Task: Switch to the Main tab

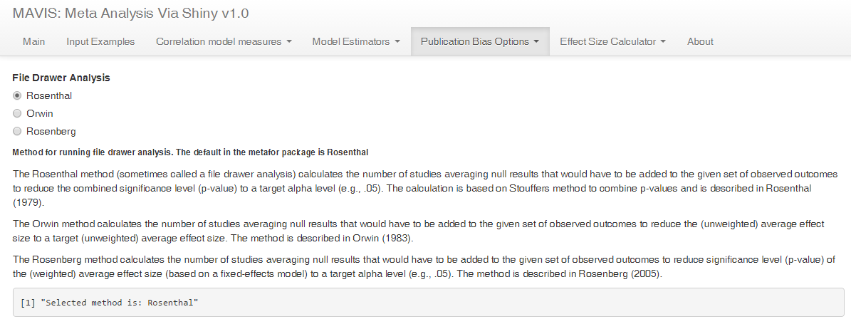Action: 33,41
